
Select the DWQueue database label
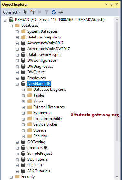[x=36, y=72]
